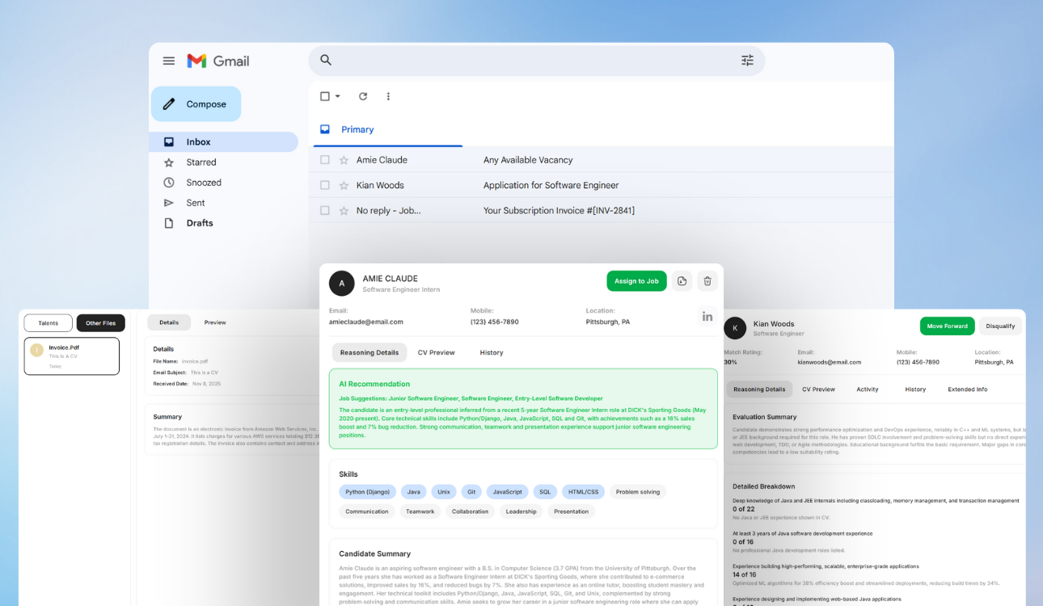Open the email selection dropdown arrow
1043x606 pixels.
[337, 96]
